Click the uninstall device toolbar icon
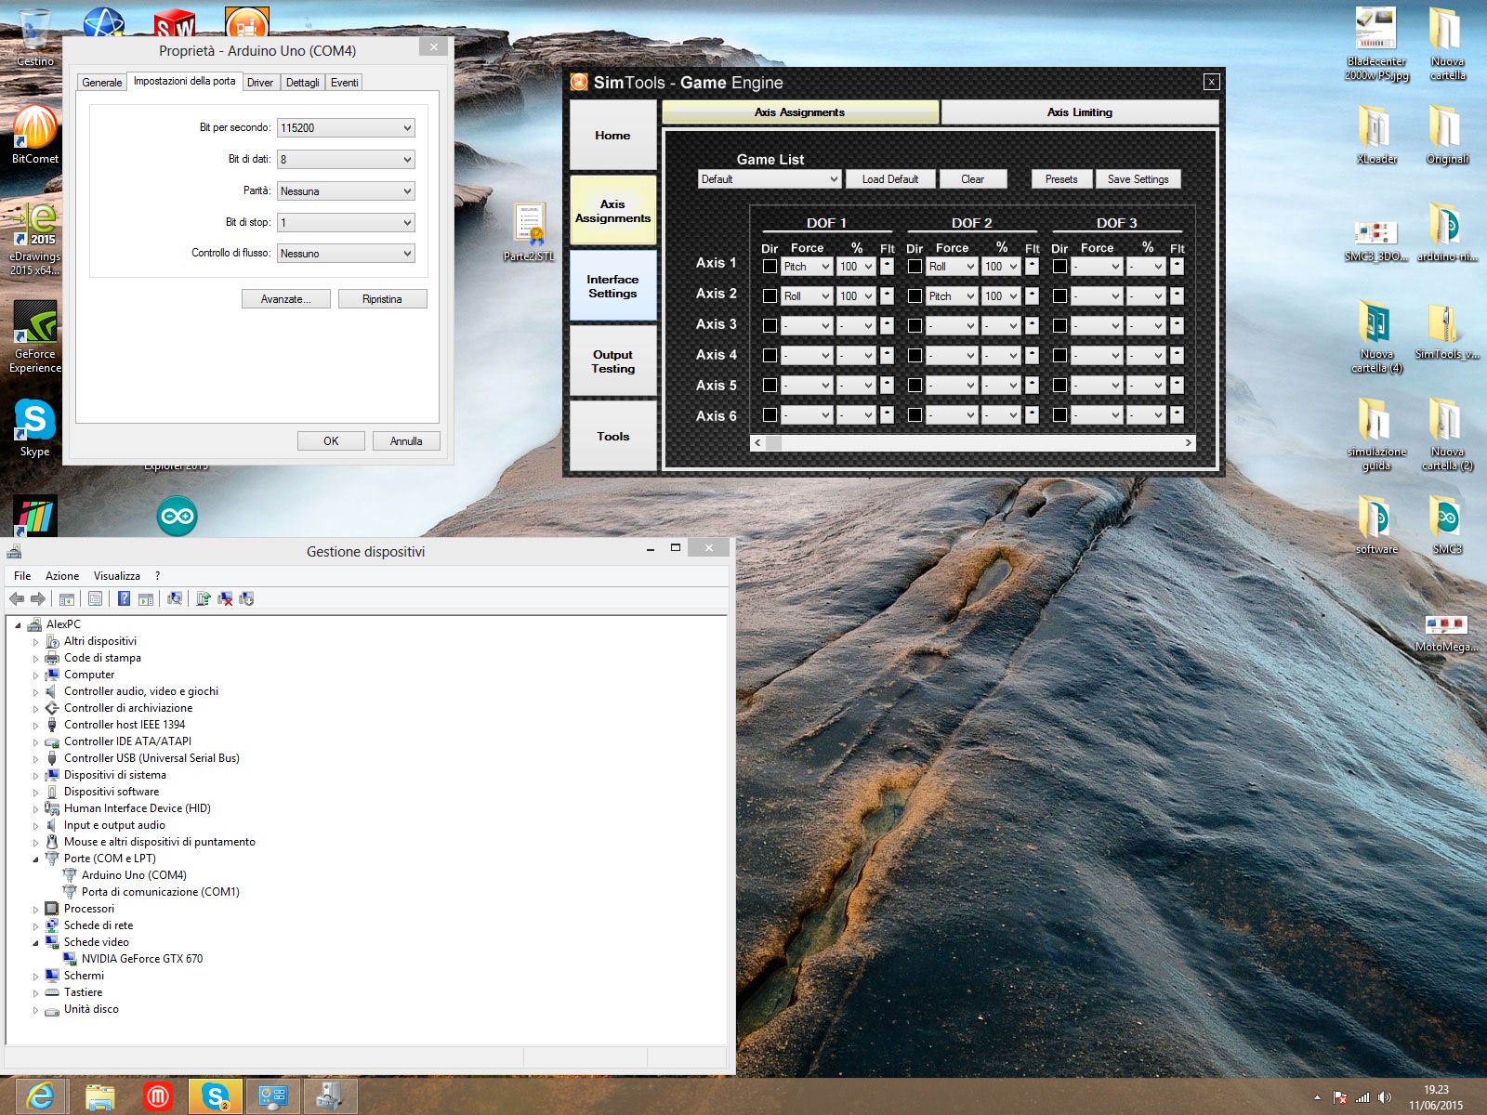 (225, 599)
